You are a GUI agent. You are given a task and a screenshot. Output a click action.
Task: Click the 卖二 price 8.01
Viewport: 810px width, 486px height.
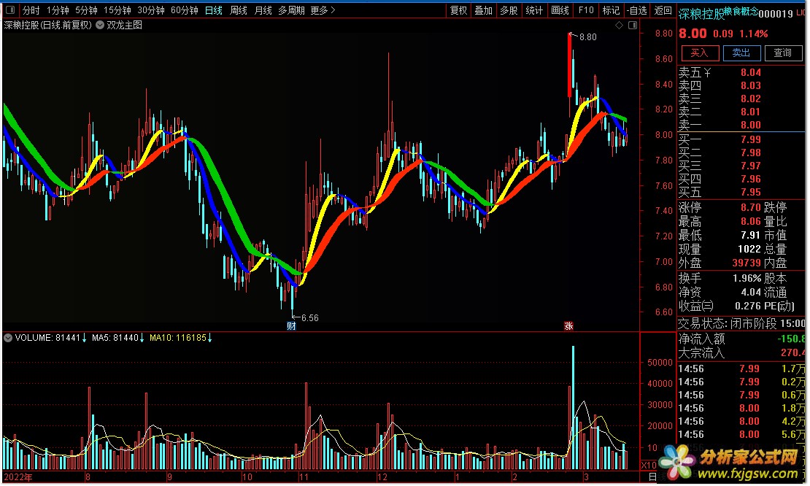[751, 112]
